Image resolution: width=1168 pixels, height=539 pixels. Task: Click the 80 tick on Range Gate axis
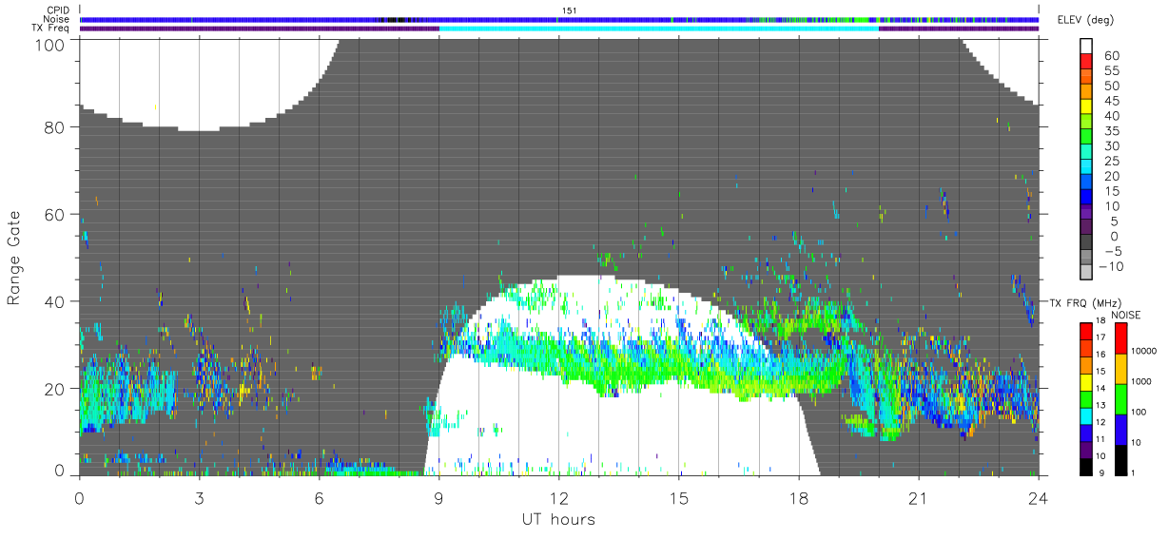(55, 127)
